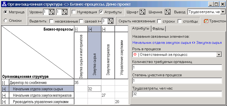This screenshot has width=227, height=106.
Task: Adjust column width with the Ширина stepper icon
Action: click(168, 12)
